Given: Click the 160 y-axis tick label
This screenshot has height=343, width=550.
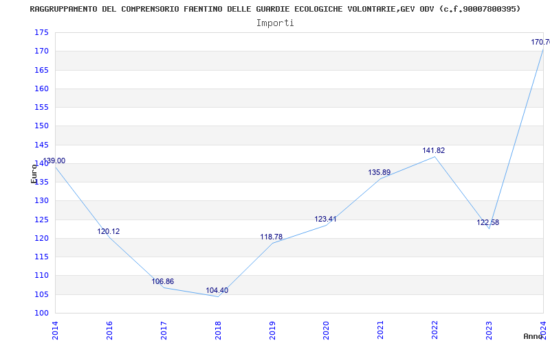Looking at the screenshot, I should (41, 89).
